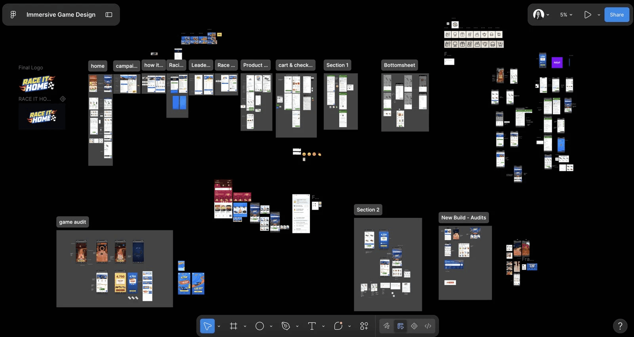The width and height of the screenshot is (634, 337).
Task: Toggle Dev Mode code view
Action: tap(428, 326)
